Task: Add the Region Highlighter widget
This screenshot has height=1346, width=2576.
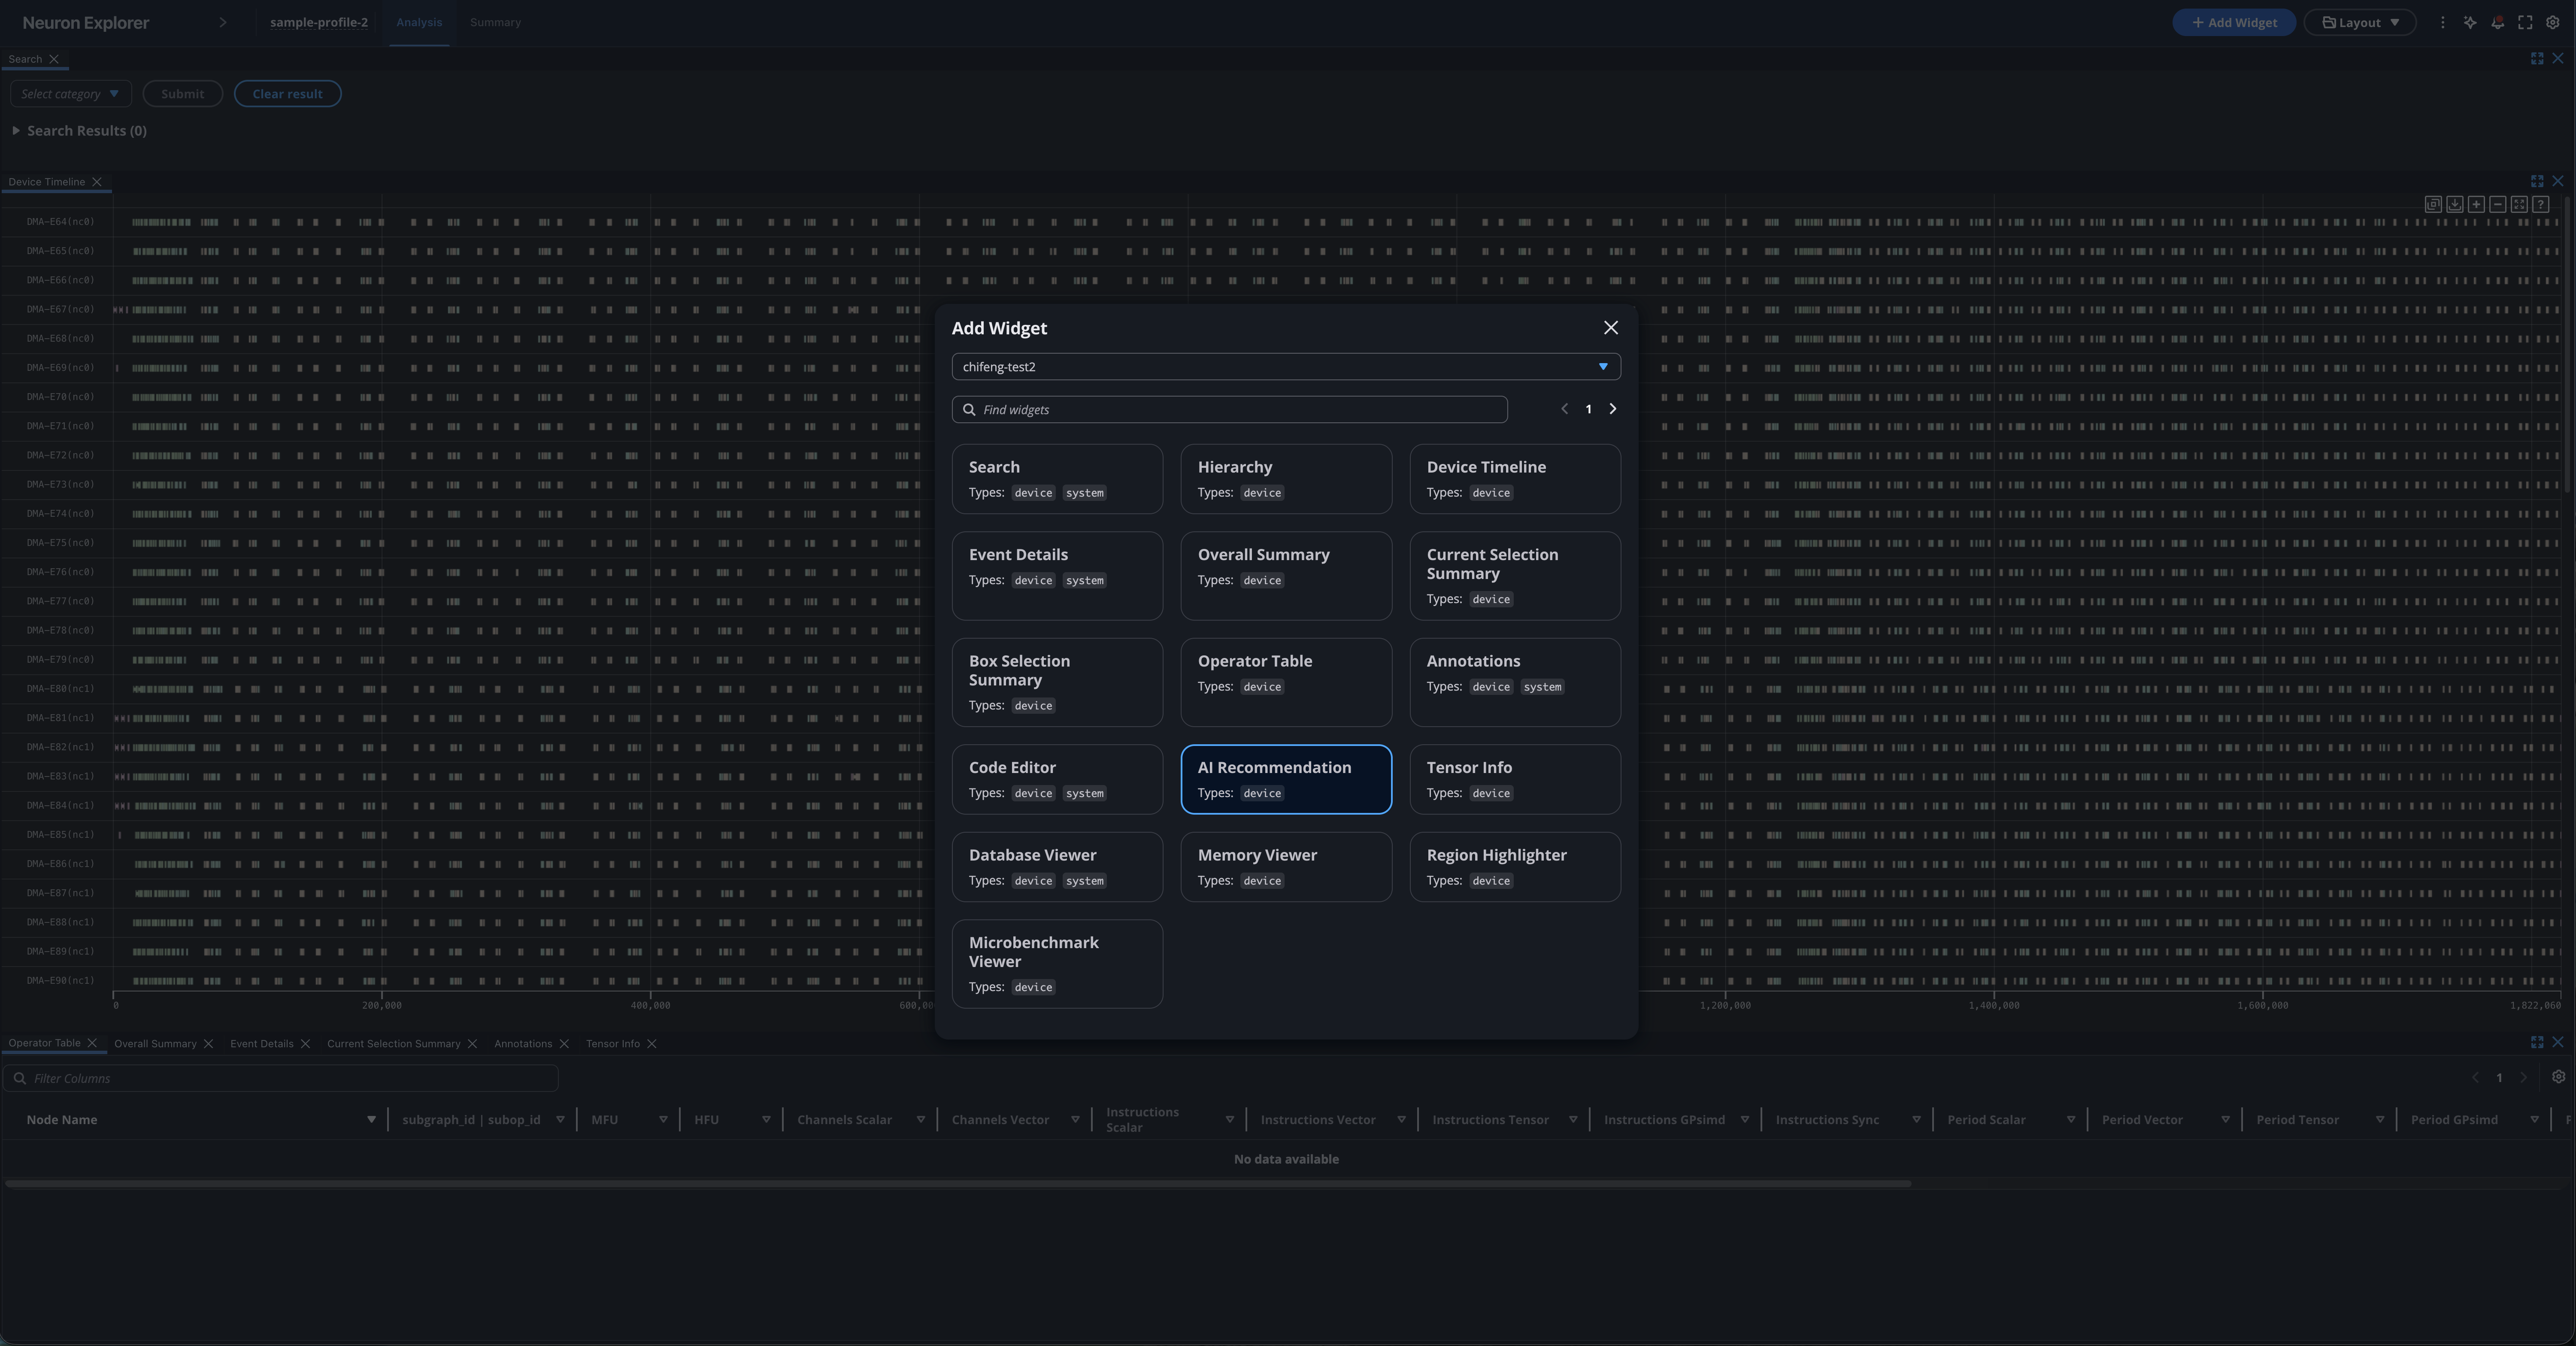Action: tap(1515, 867)
